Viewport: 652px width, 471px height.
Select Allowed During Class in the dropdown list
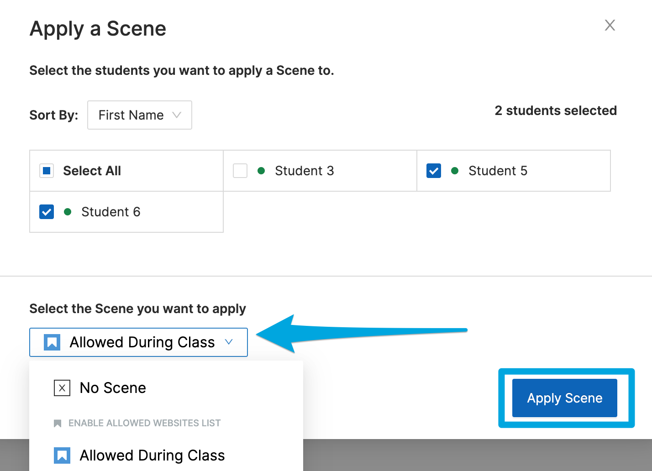(x=152, y=455)
